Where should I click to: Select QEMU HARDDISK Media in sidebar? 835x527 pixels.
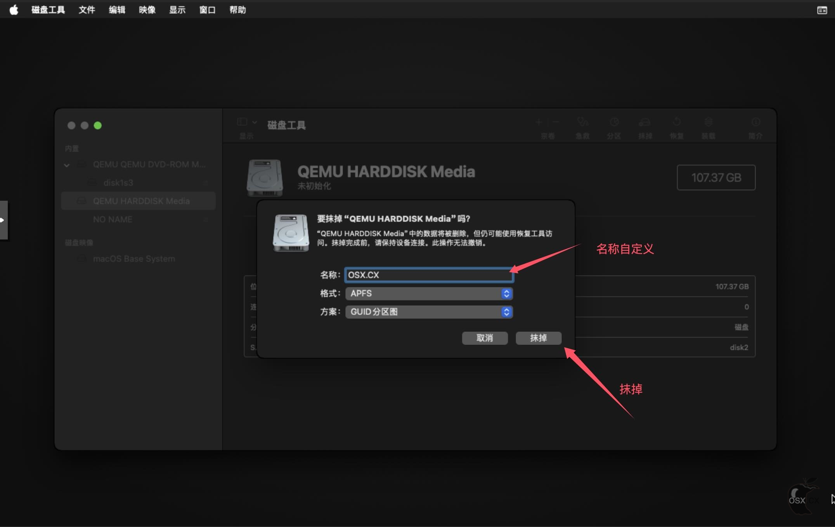(x=138, y=201)
